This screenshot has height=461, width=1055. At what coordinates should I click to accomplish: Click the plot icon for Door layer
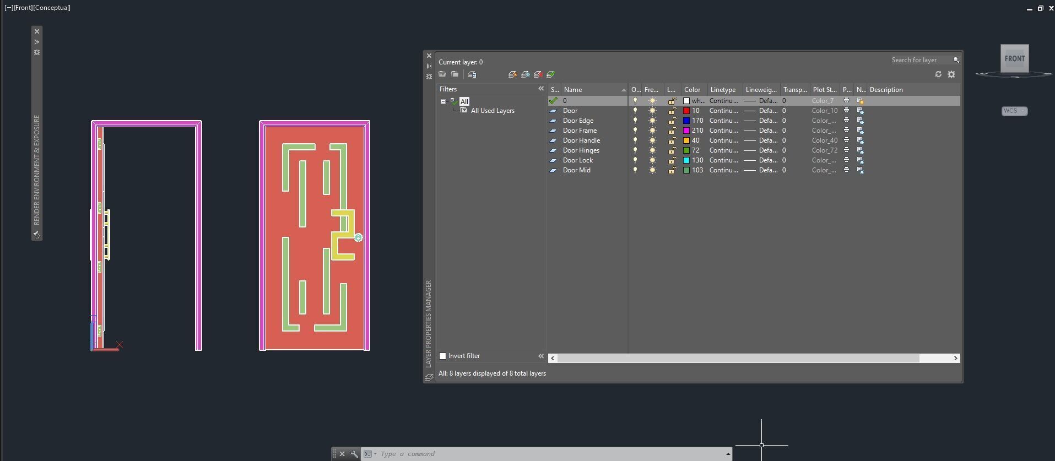(847, 111)
